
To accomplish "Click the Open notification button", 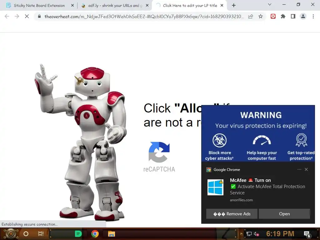I will 284,214.
